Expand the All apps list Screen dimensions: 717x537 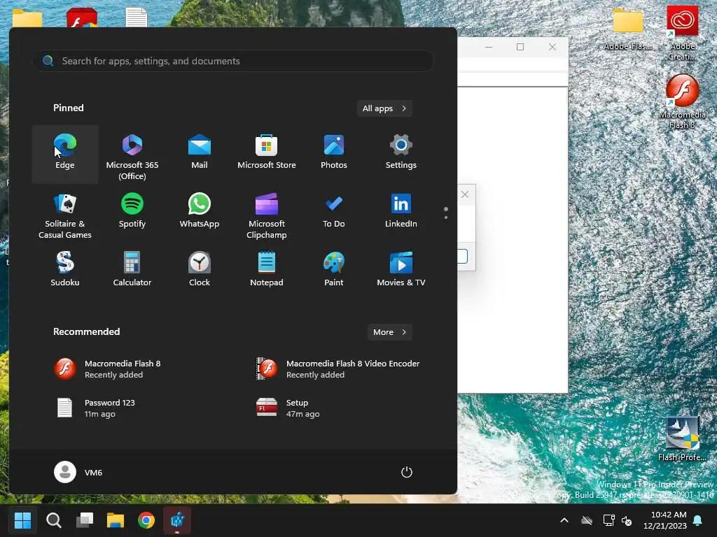click(x=384, y=108)
